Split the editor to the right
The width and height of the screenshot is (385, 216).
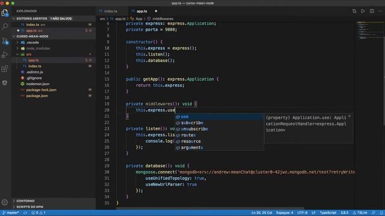click(x=372, y=11)
